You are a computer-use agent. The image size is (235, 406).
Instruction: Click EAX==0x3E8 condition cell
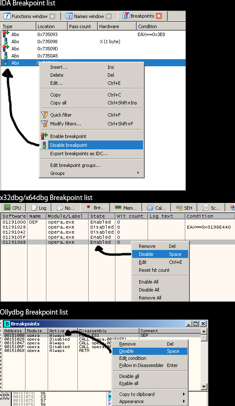(151, 34)
